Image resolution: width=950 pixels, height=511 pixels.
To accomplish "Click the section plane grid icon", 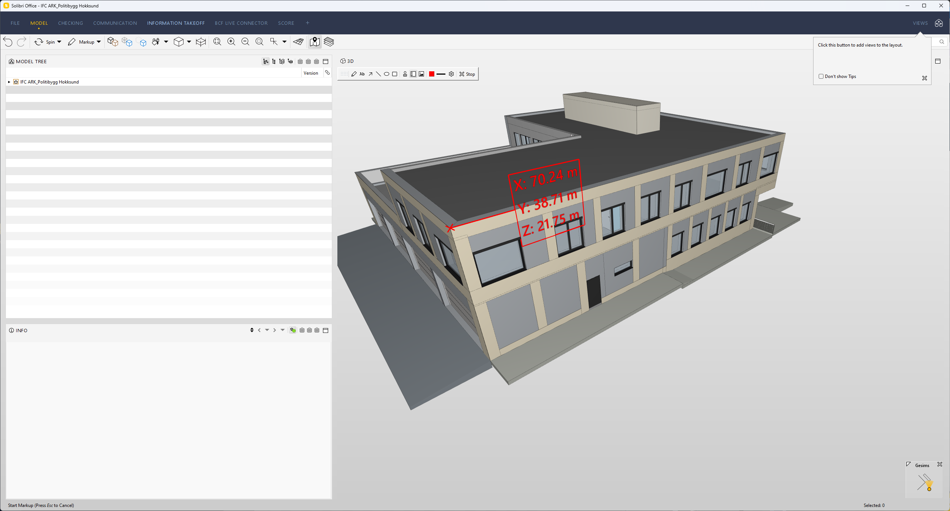I will click(x=298, y=42).
